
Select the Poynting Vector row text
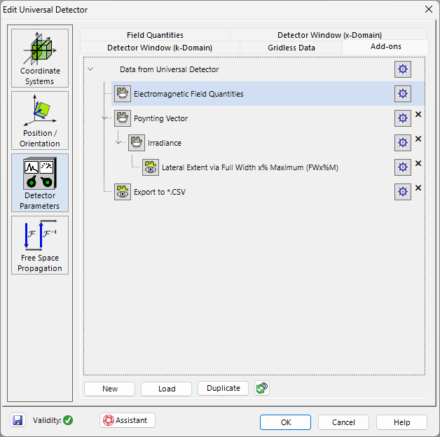[160, 118]
